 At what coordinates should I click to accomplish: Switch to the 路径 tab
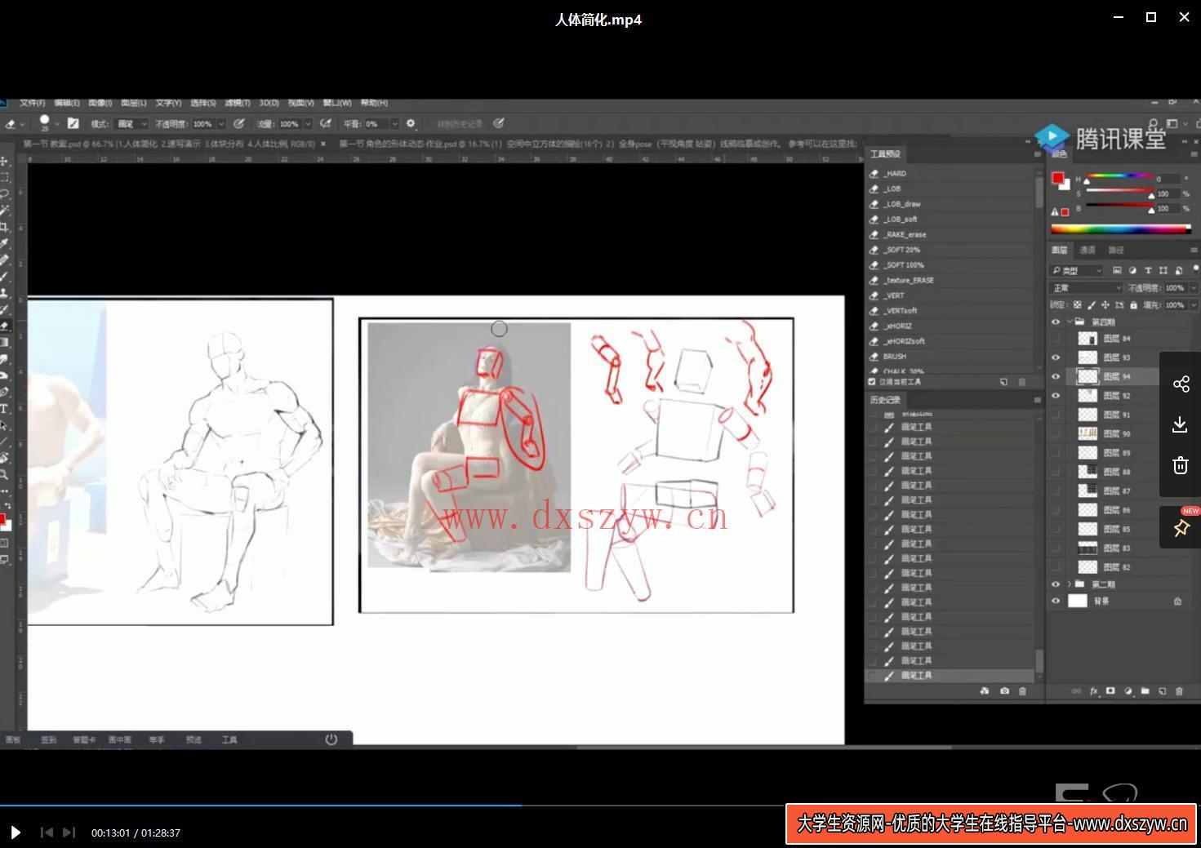point(1116,250)
